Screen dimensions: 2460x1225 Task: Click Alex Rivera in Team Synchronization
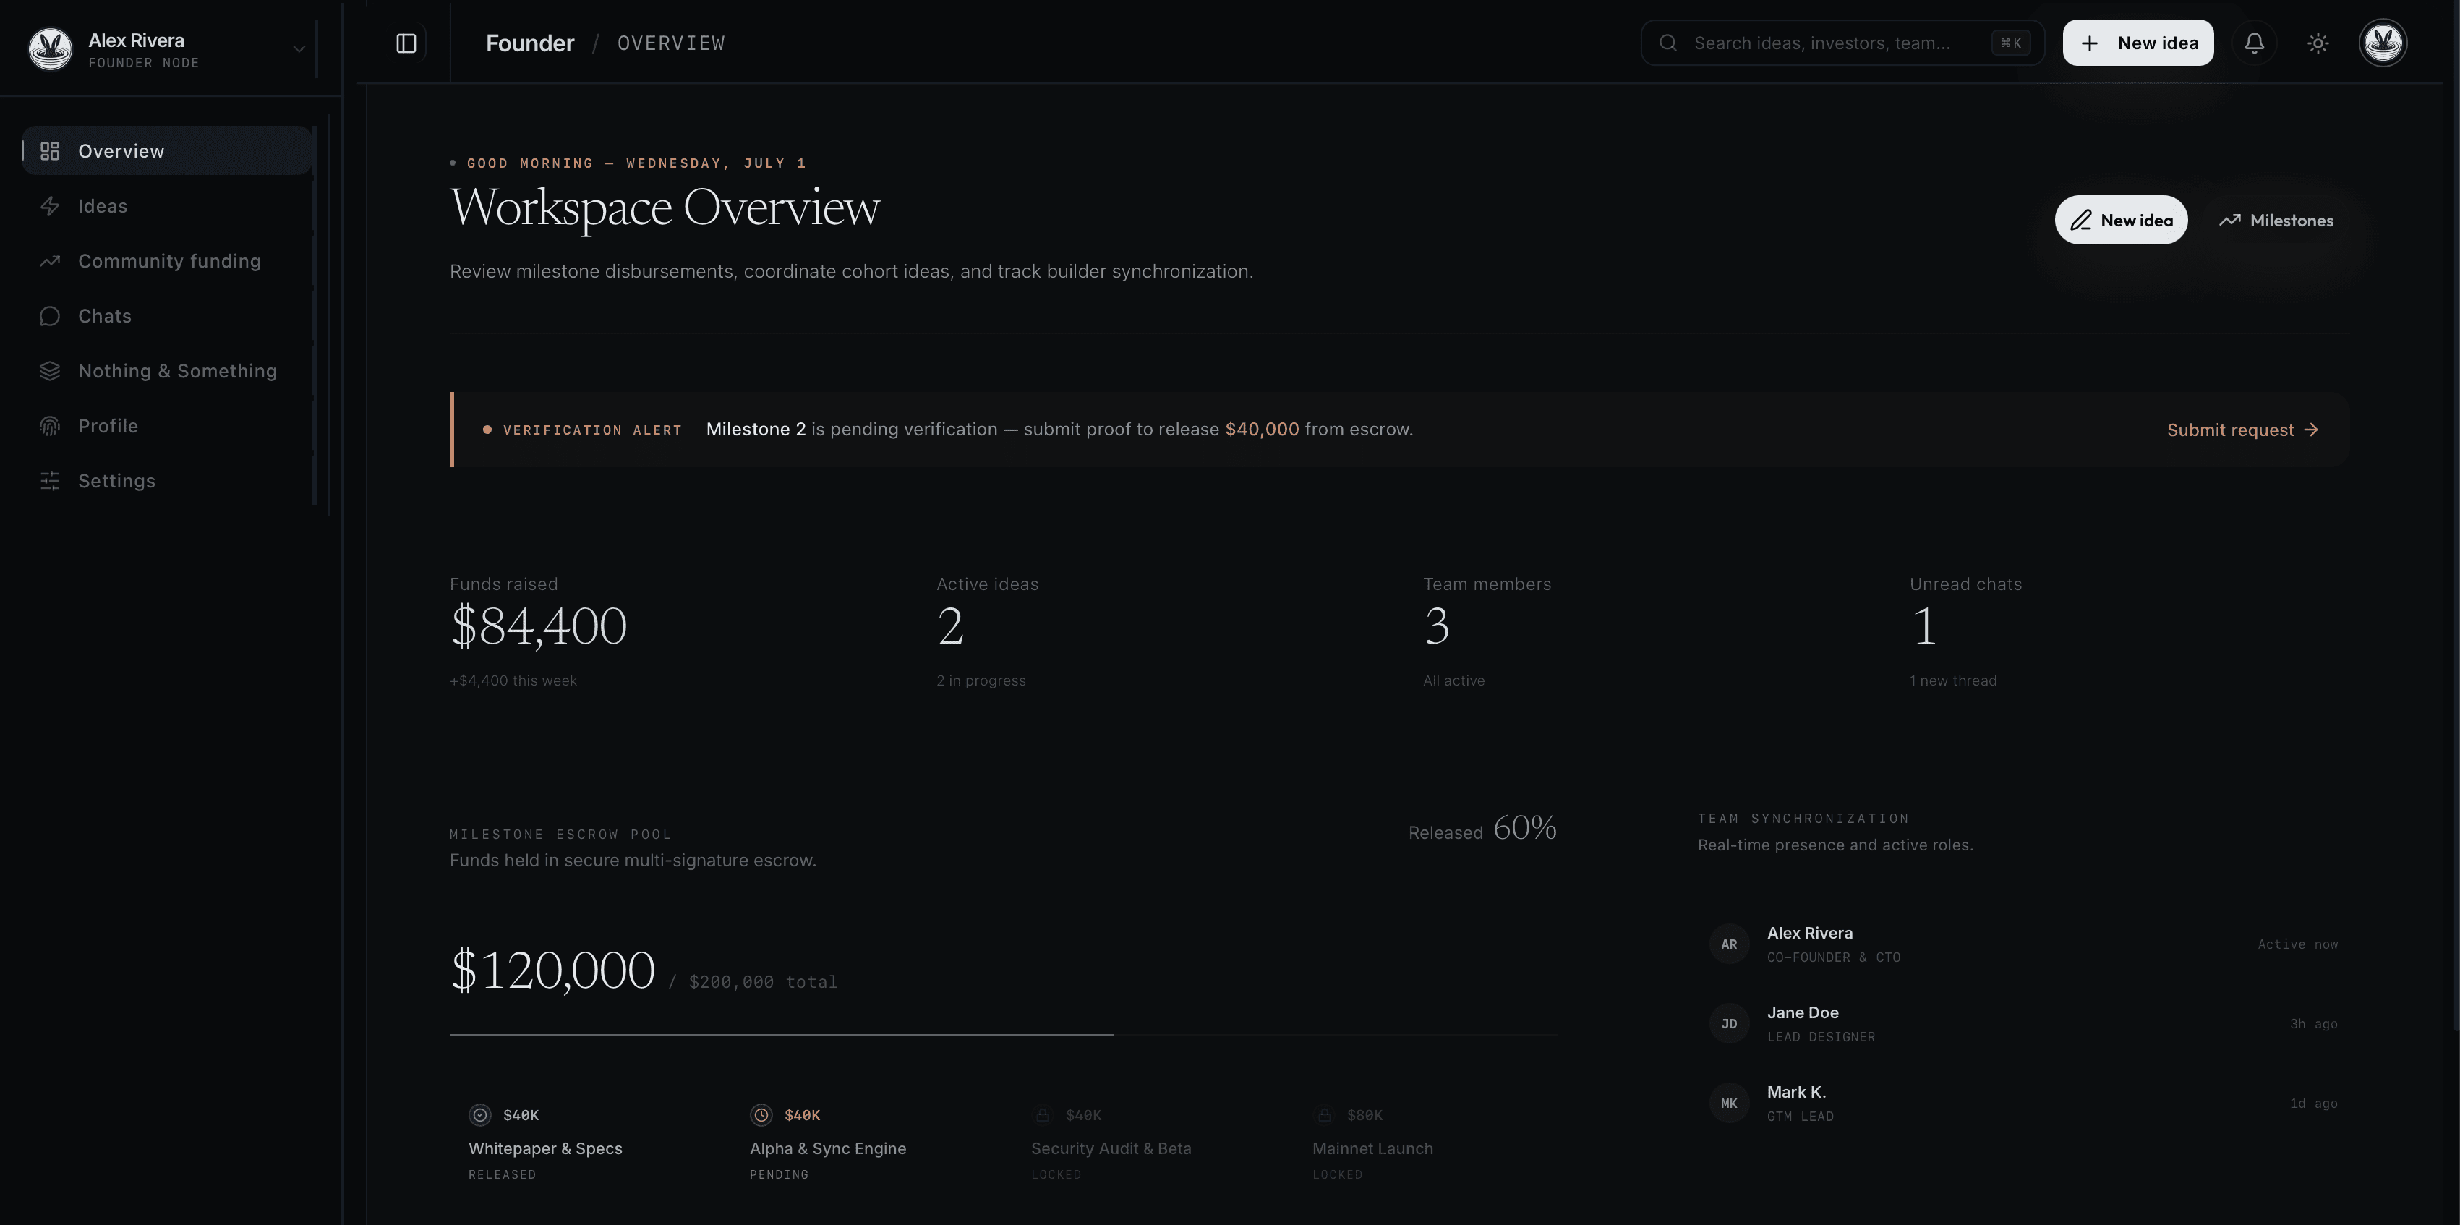click(1808, 933)
